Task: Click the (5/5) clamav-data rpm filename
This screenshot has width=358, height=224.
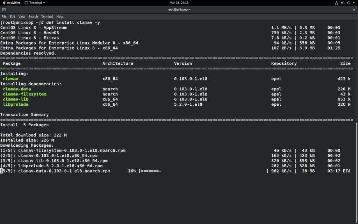Action: [64, 171]
